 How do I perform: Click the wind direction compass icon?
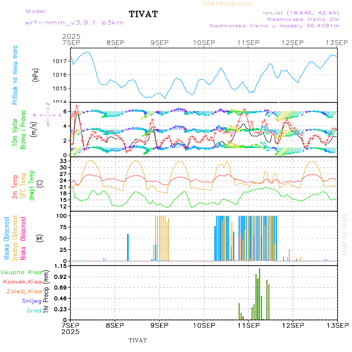(47, 115)
